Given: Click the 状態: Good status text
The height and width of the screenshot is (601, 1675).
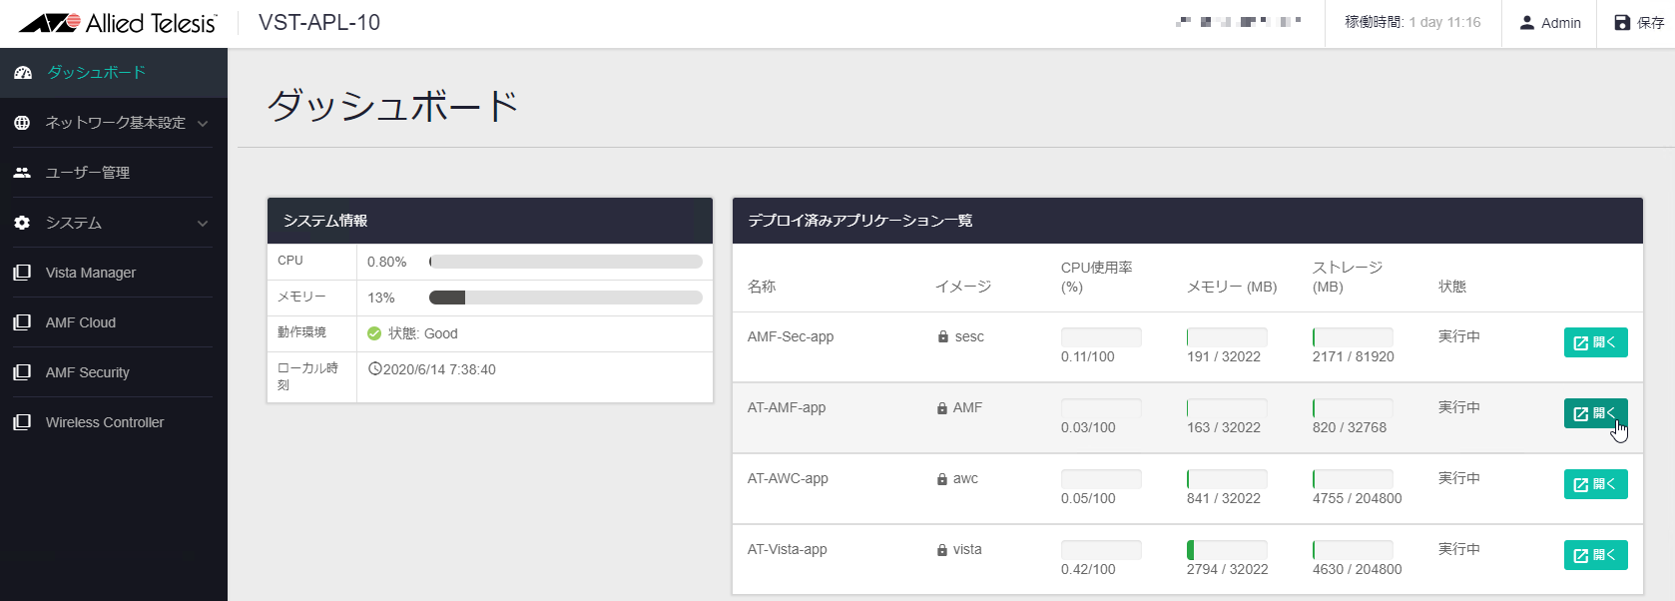Looking at the screenshot, I should (x=423, y=333).
